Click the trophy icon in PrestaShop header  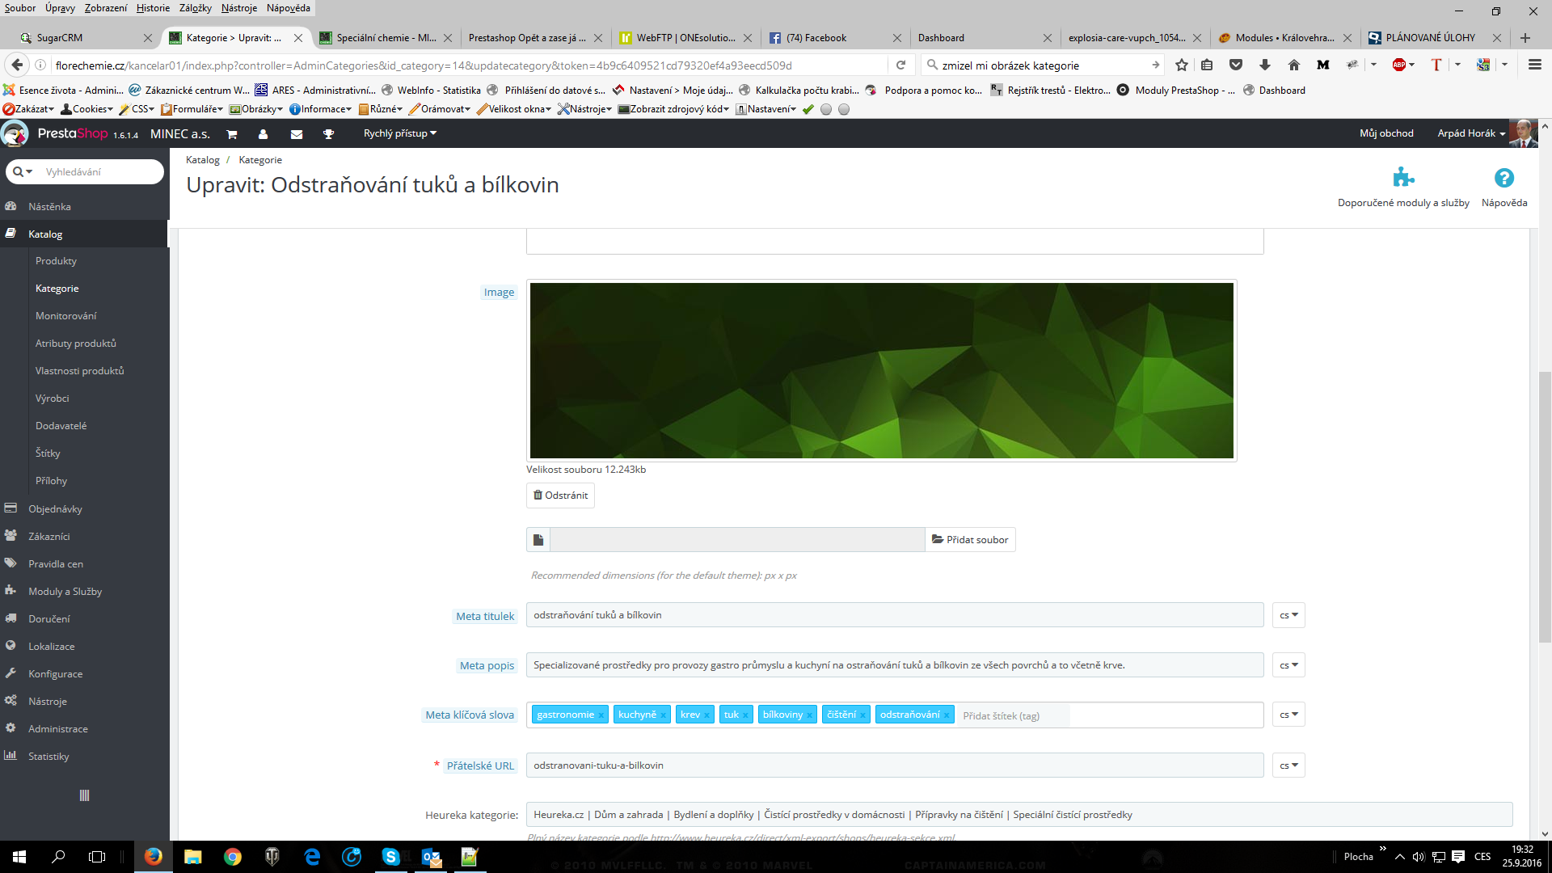(x=328, y=134)
